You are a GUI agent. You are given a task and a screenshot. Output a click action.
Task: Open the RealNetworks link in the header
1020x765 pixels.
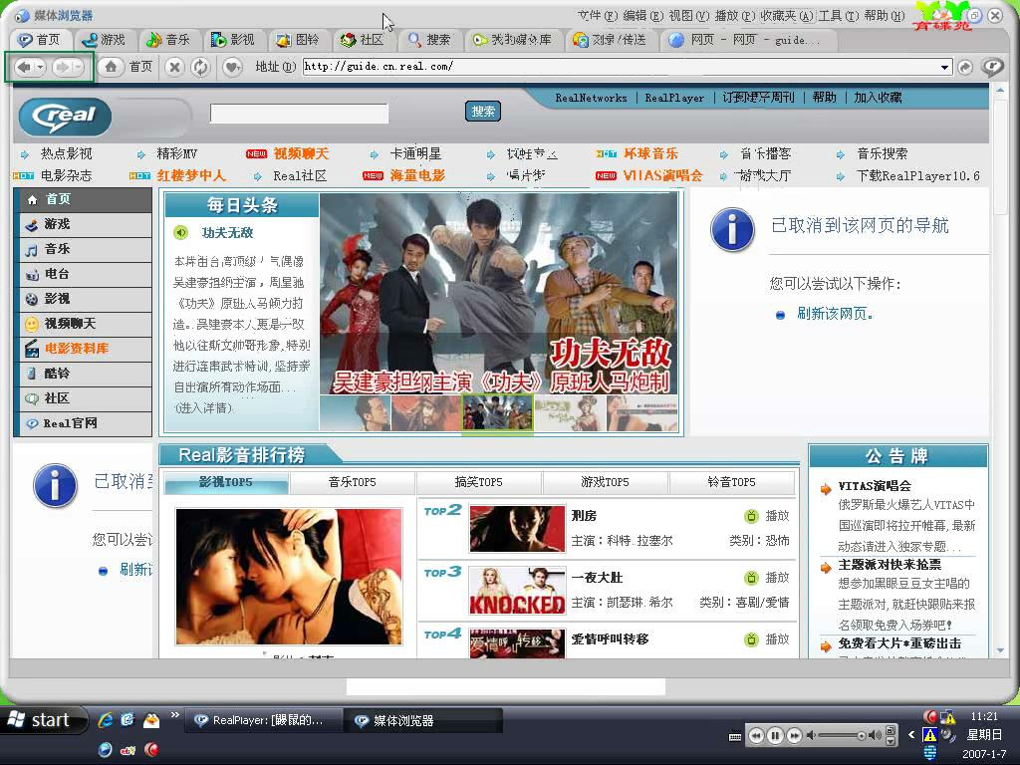pyautogui.click(x=591, y=98)
